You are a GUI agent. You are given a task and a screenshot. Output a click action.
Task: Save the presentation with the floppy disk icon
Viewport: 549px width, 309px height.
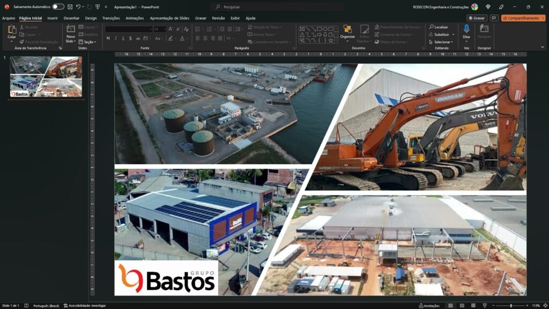click(x=70, y=6)
